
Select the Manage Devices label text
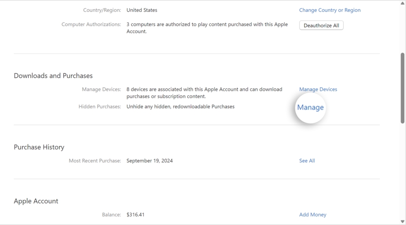(x=101, y=89)
